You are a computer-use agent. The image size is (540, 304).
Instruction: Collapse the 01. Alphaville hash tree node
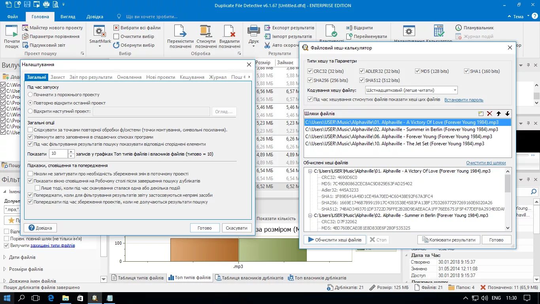310,171
